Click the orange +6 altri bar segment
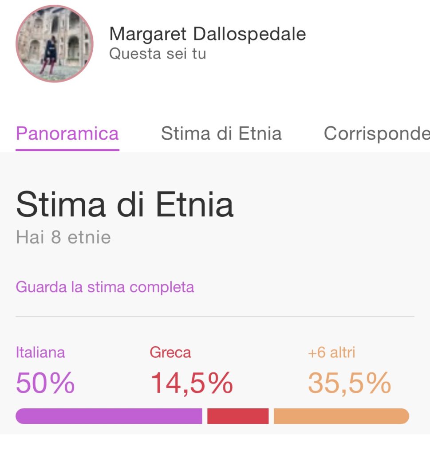The image size is (430, 454). tap(341, 416)
